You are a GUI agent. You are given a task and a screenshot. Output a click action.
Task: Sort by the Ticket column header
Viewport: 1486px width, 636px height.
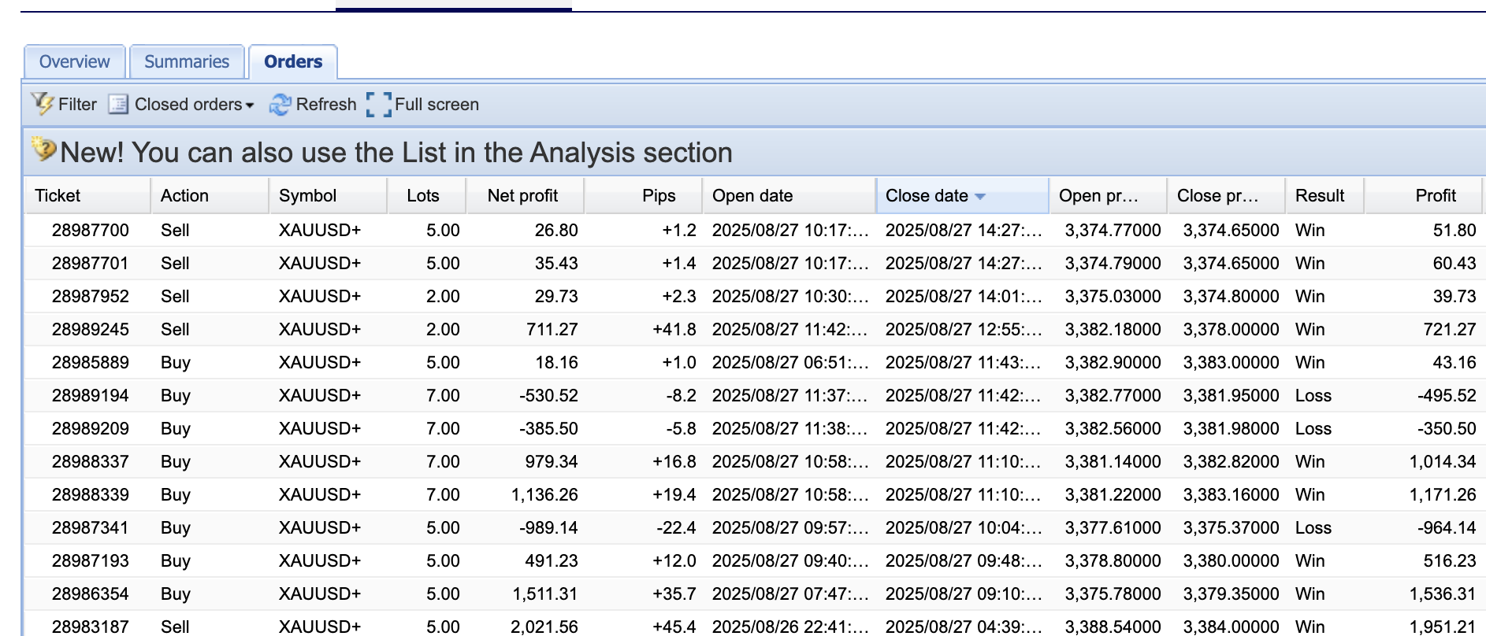[x=58, y=196]
